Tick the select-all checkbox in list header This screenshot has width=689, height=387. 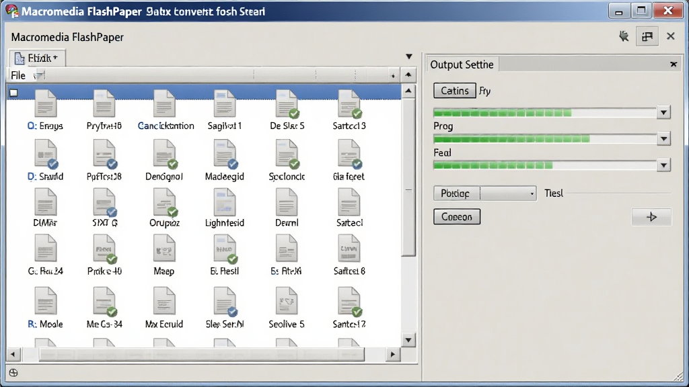tap(14, 93)
